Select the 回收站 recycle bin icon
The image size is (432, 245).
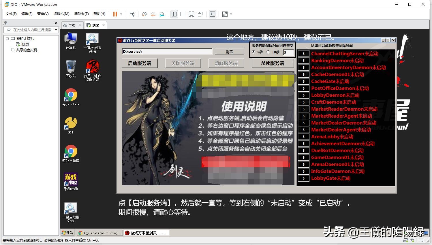(x=71, y=69)
